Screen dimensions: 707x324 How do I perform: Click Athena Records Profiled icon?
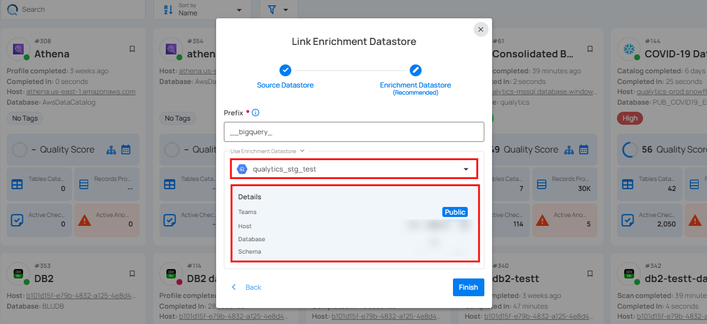[x=84, y=184]
